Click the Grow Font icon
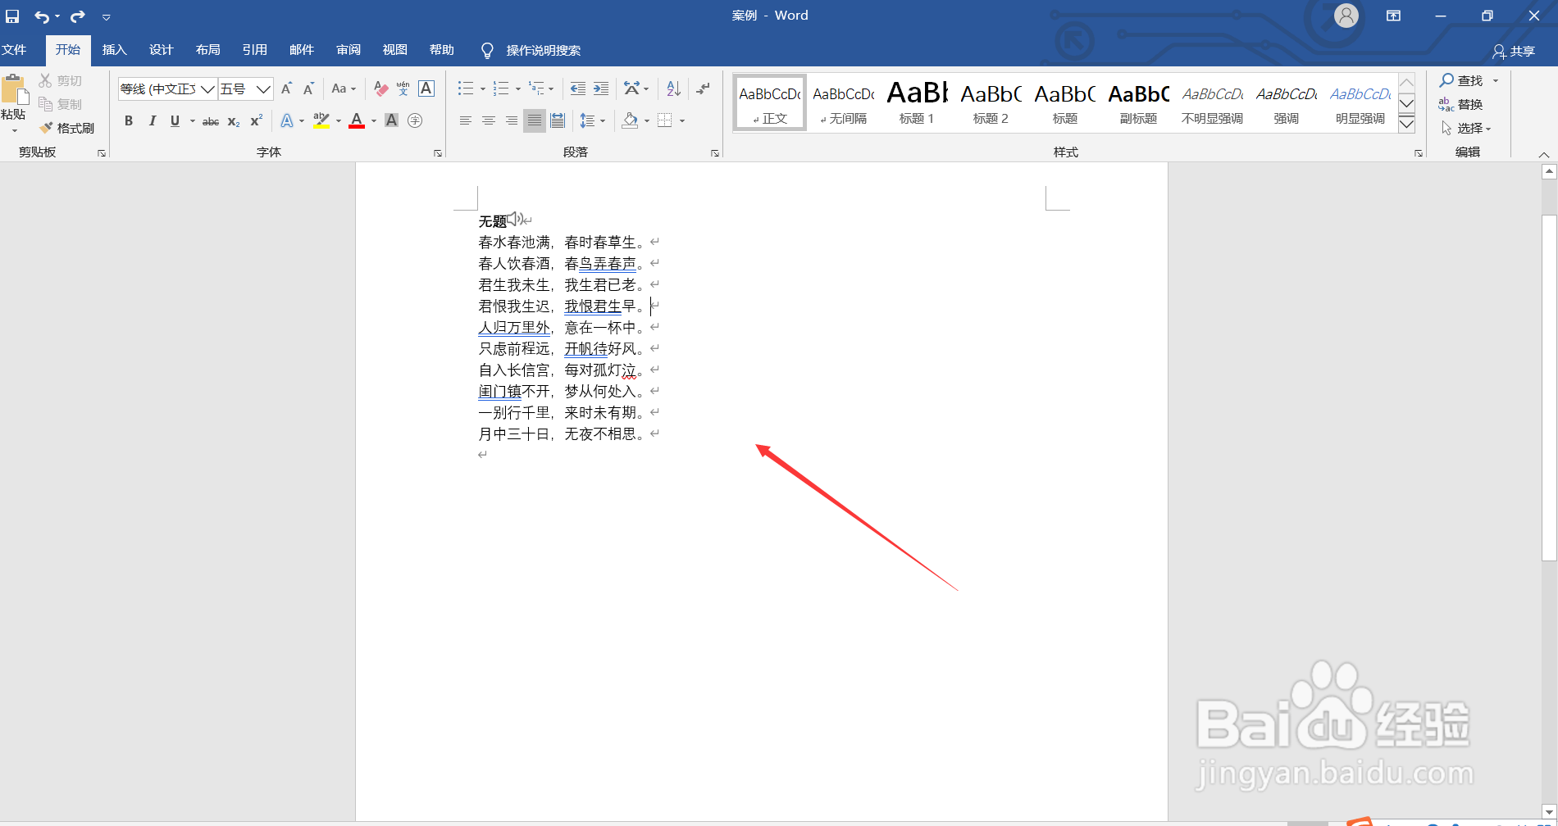The height and width of the screenshot is (826, 1558). click(x=286, y=88)
